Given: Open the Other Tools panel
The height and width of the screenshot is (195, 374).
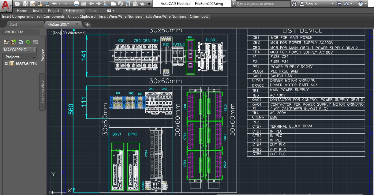Looking at the screenshot, I should 199,17.
